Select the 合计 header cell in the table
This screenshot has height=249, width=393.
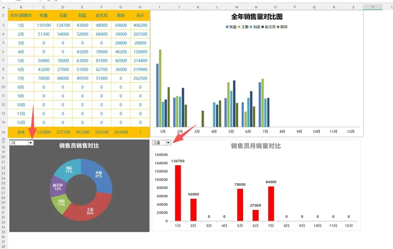click(x=140, y=15)
